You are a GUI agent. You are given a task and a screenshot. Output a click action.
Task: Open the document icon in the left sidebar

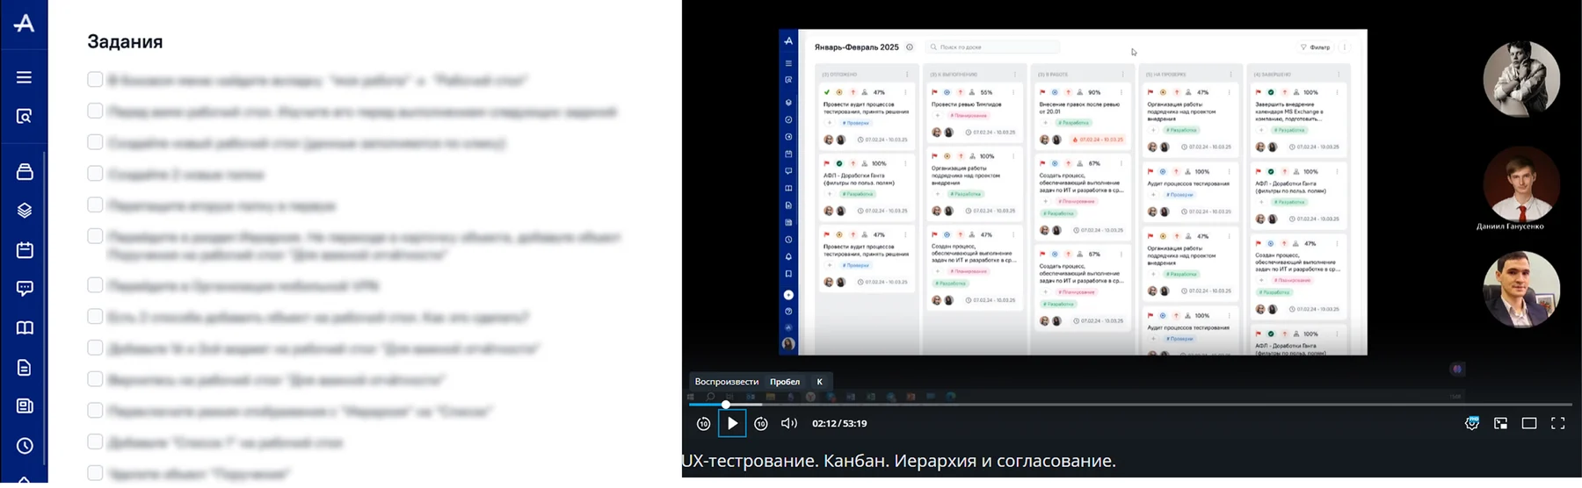pos(25,367)
